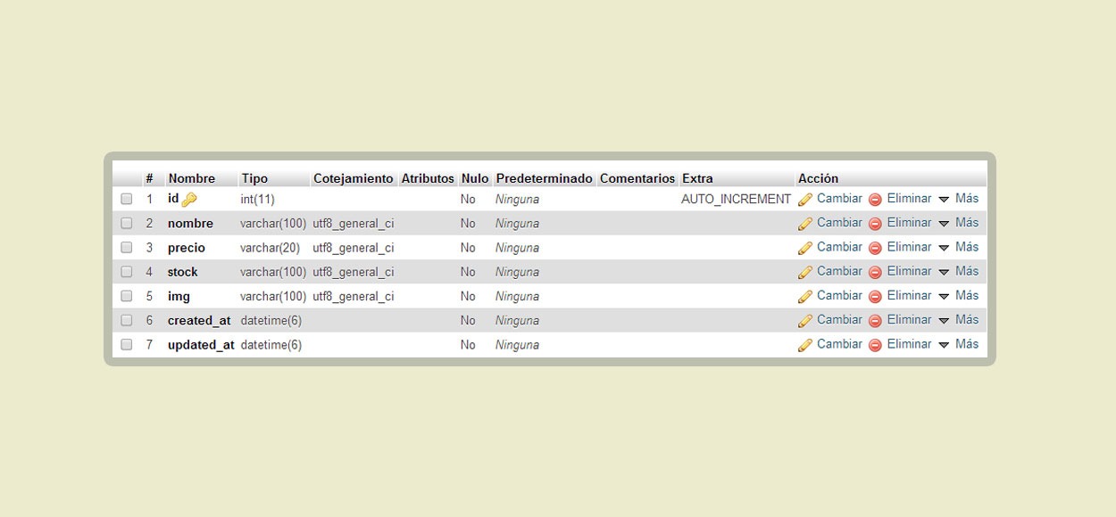Click the primary key icon next to id

(x=189, y=200)
